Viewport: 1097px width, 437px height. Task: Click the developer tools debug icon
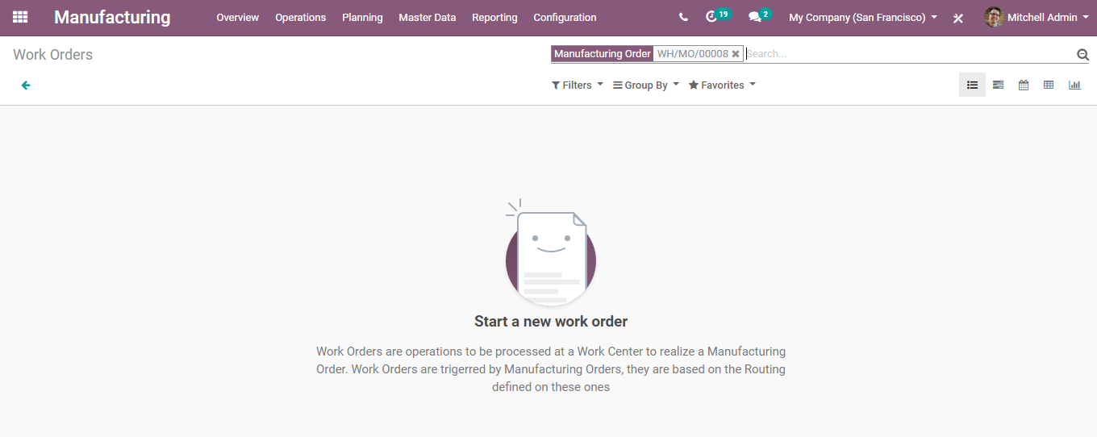click(x=958, y=18)
